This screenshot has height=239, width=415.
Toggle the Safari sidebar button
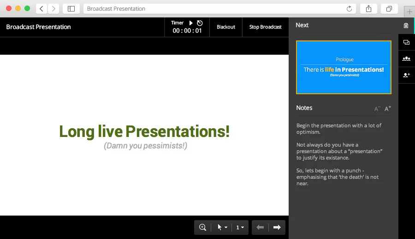tap(71, 9)
